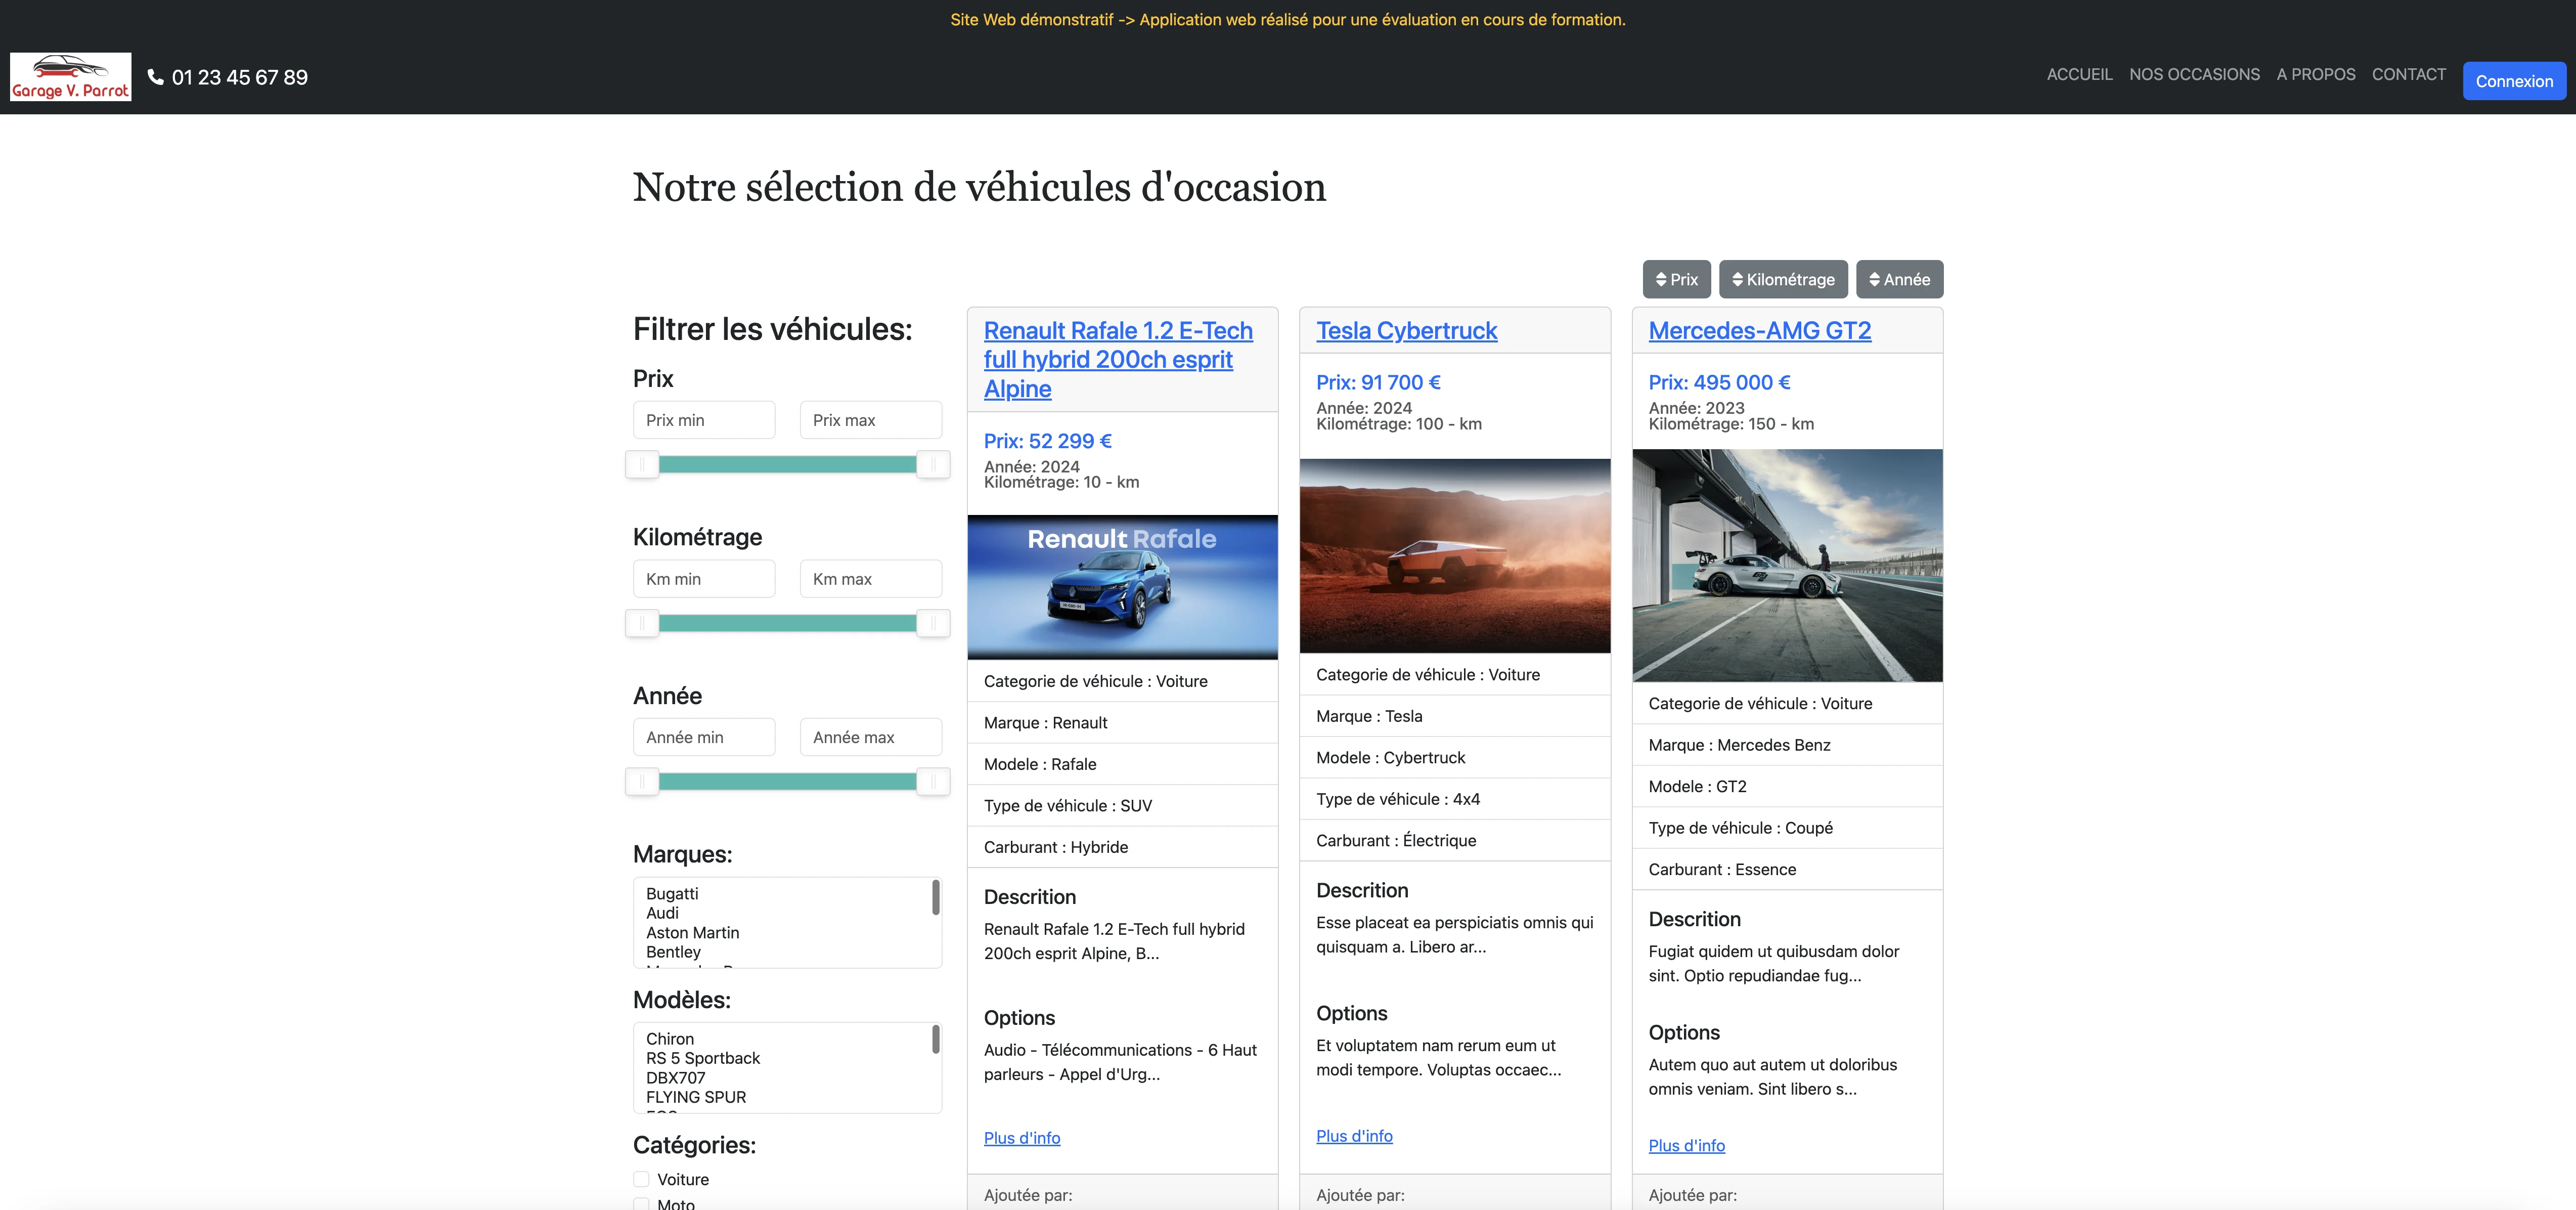Focus the Prix max input field
Viewport: 2576px width, 1210px height.
(x=870, y=420)
